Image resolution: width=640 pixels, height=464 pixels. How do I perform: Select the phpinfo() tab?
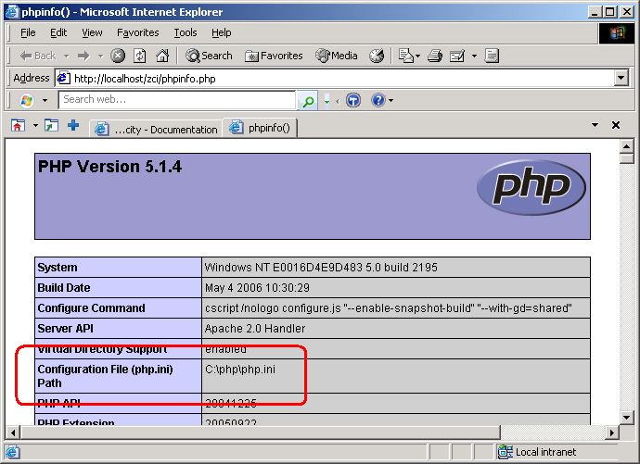point(260,128)
